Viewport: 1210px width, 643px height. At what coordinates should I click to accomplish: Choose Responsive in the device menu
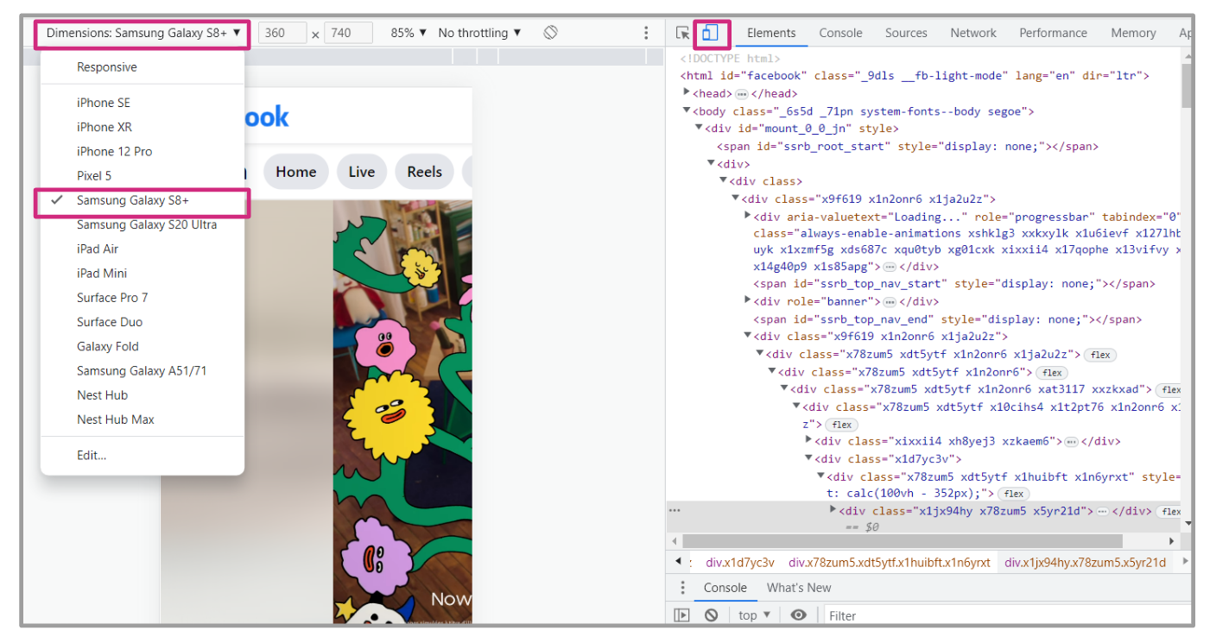pos(106,67)
